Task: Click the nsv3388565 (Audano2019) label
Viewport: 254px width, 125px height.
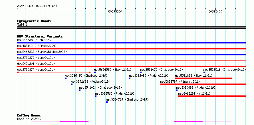Action: coord(115,93)
